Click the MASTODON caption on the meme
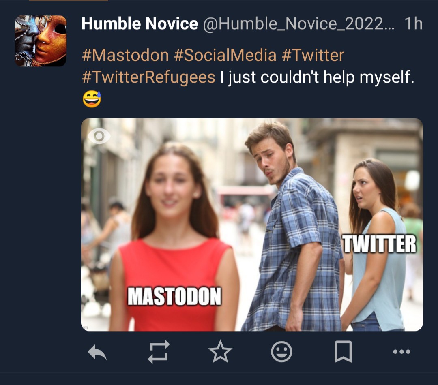This screenshot has height=385, width=438. tap(175, 296)
